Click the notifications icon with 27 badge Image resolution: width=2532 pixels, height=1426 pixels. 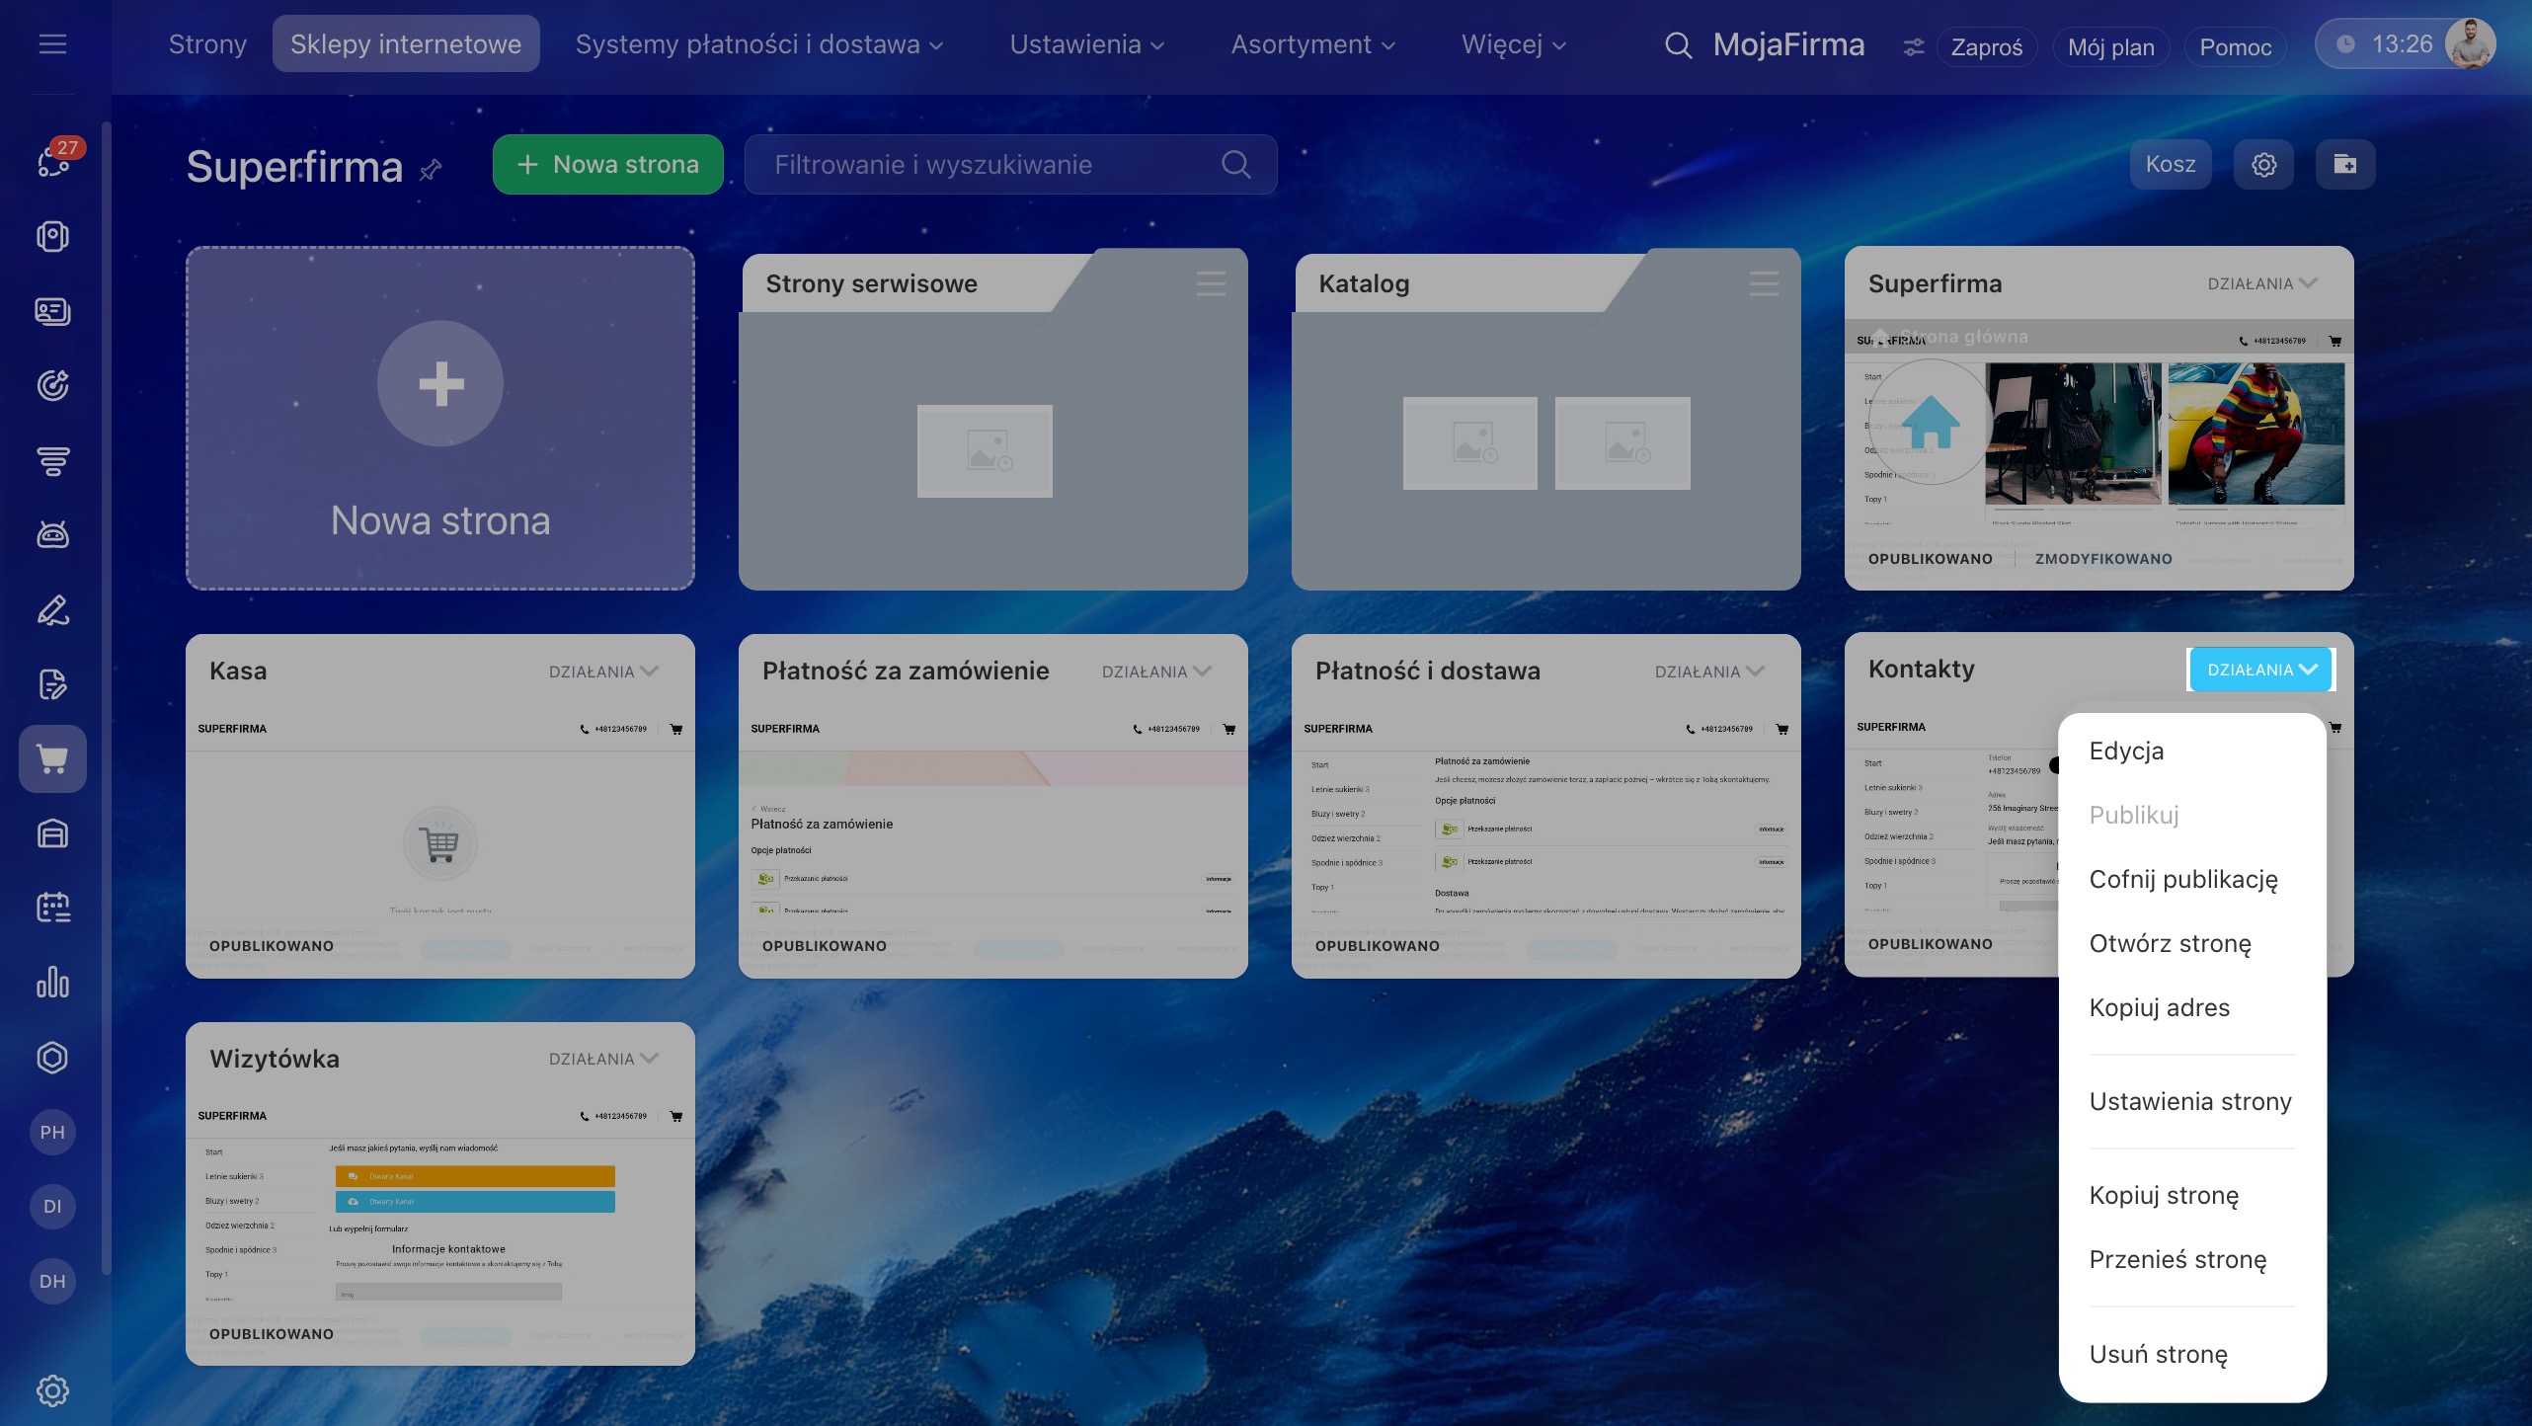(54, 160)
